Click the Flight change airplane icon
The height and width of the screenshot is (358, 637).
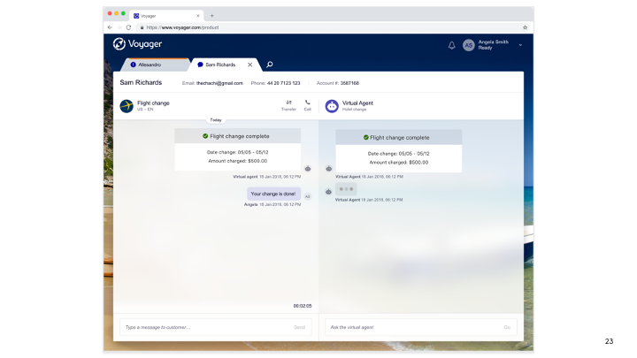pos(127,106)
